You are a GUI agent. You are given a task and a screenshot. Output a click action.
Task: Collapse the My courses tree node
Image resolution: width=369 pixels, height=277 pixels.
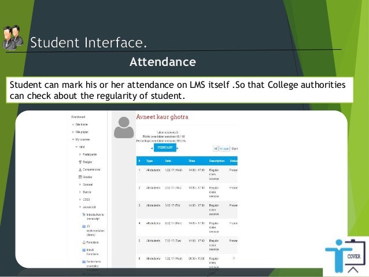pyautogui.click(x=73, y=139)
